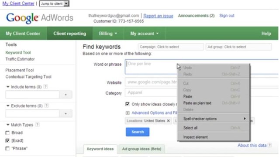Switch to the Keyword ideas tab
This screenshot has height=157, width=279.
click(x=100, y=149)
